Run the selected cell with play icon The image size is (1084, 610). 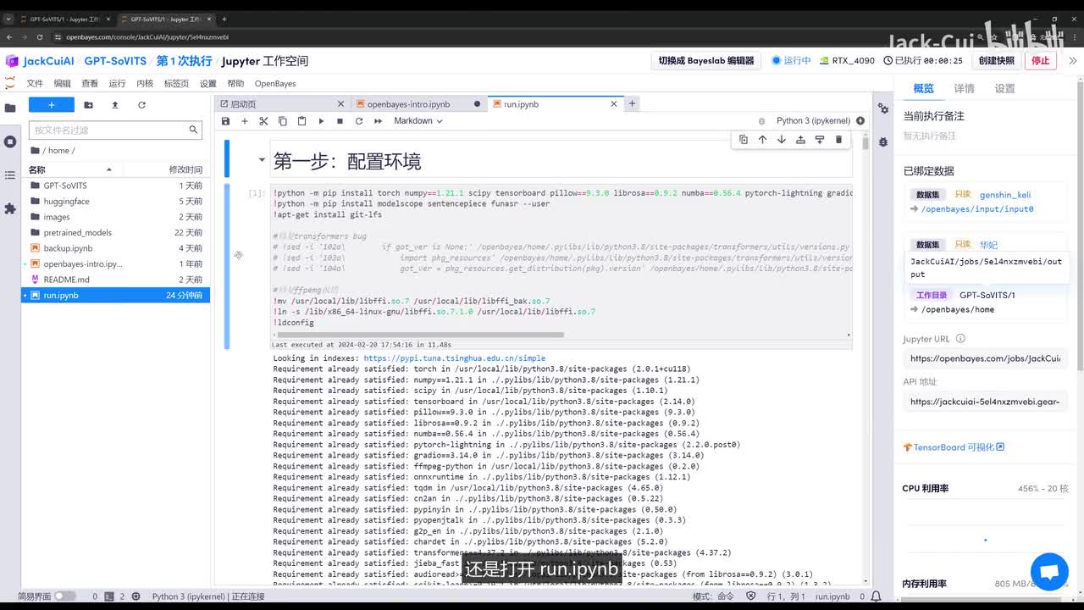(321, 121)
